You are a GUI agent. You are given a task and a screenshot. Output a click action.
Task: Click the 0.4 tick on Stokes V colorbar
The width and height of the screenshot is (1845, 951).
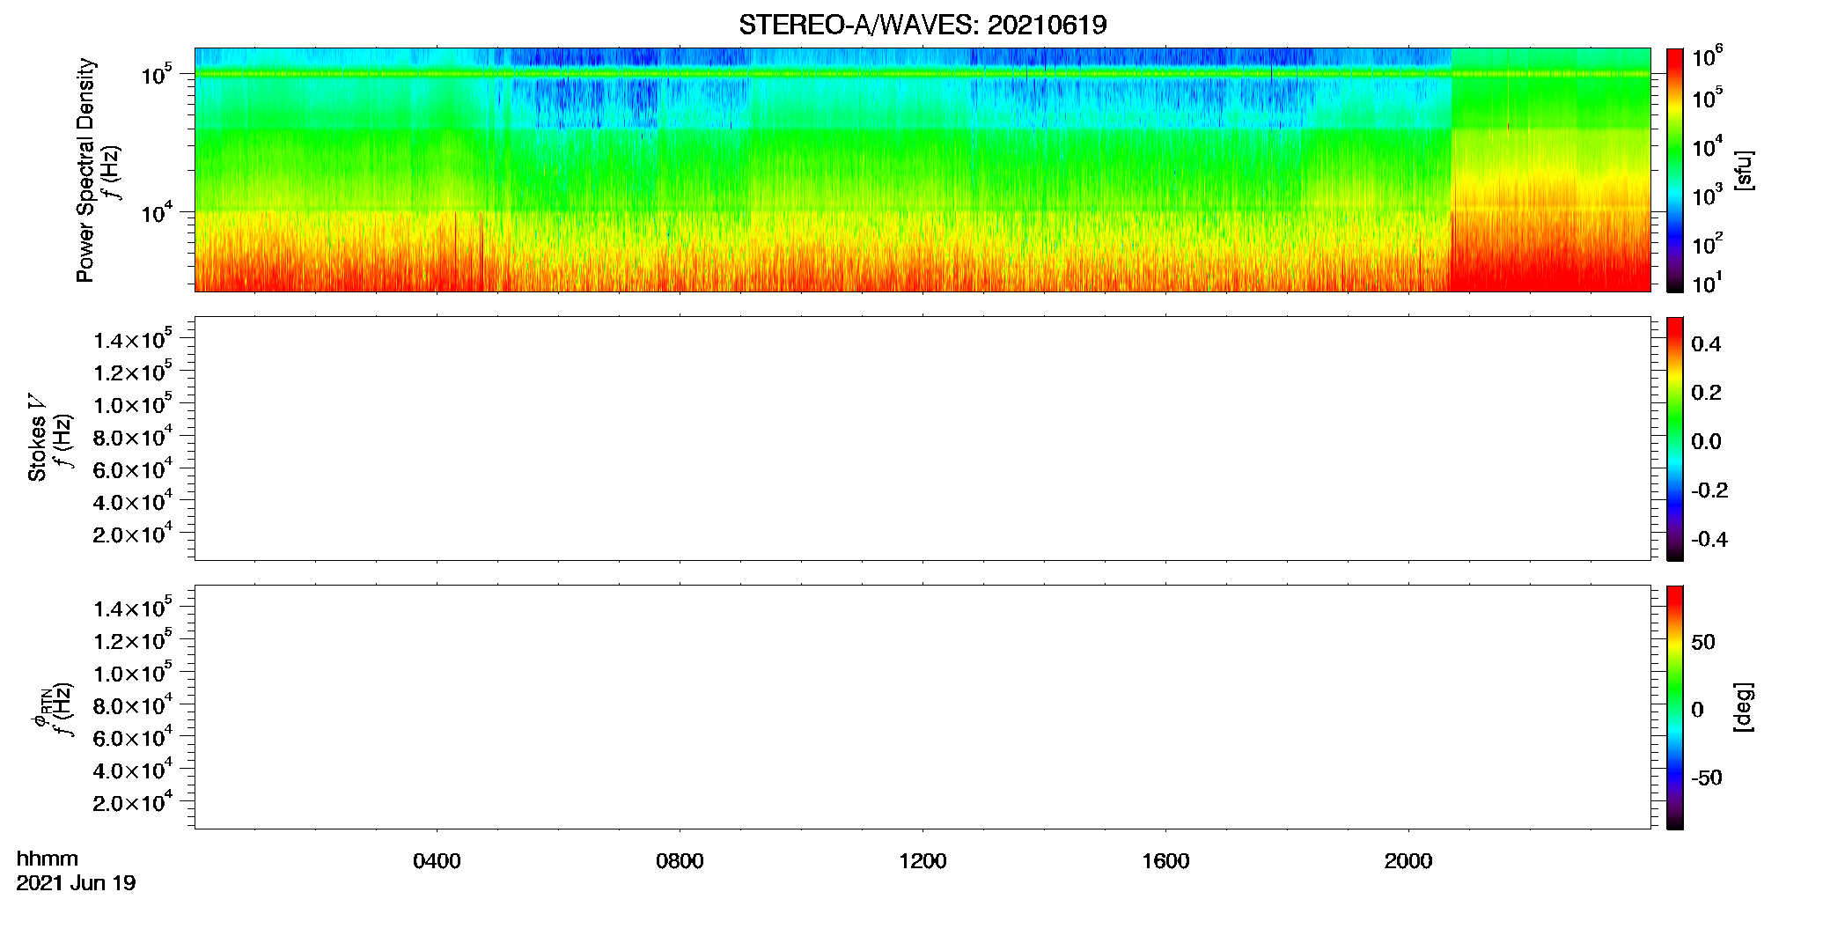(x=1706, y=344)
